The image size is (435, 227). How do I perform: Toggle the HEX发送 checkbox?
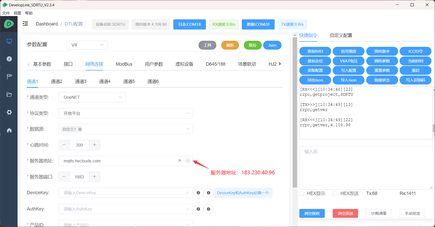pyautogui.click(x=335, y=193)
